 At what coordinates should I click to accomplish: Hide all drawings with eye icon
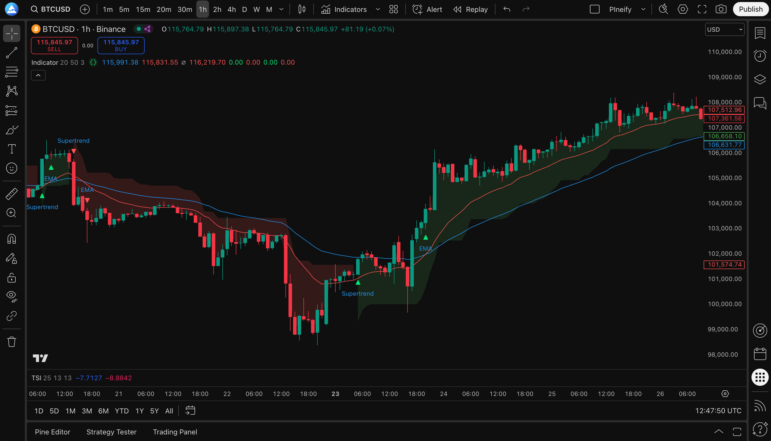tap(11, 296)
